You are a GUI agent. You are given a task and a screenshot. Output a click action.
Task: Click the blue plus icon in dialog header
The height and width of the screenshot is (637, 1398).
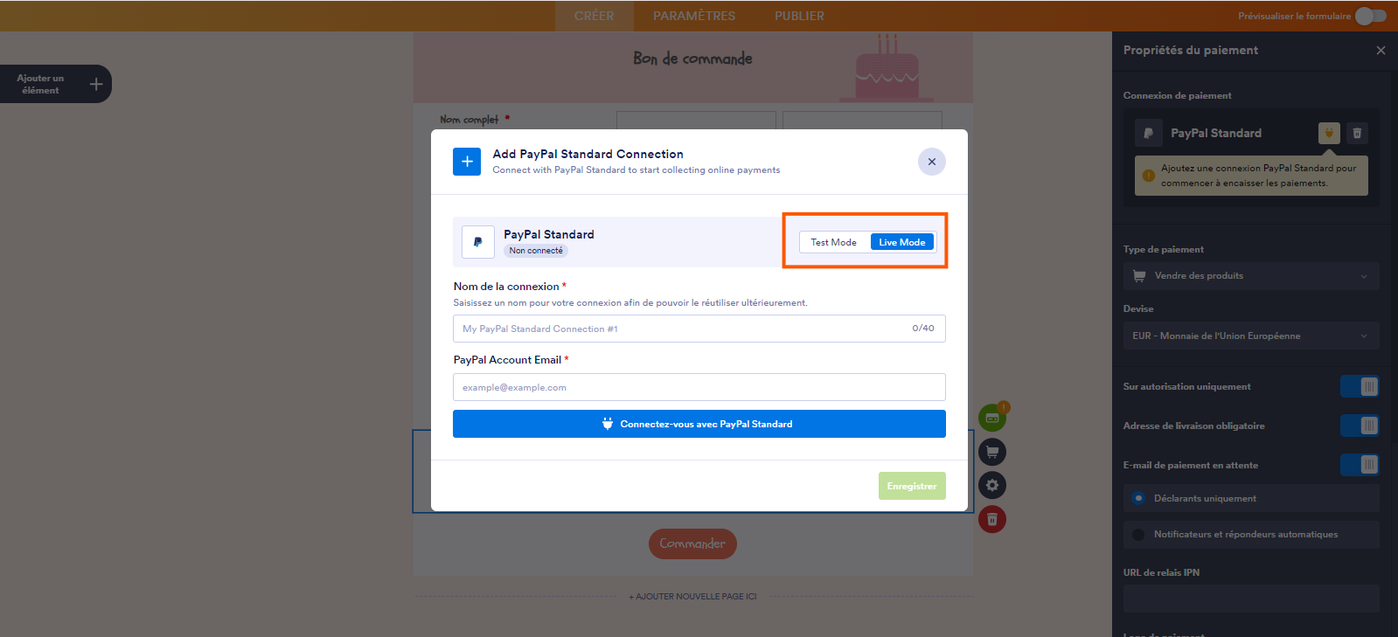[467, 162]
